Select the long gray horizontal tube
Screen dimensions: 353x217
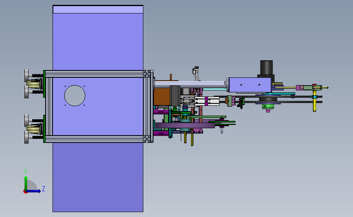[x=190, y=85]
